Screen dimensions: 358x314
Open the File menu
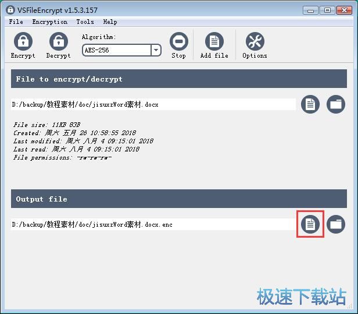[x=16, y=22]
